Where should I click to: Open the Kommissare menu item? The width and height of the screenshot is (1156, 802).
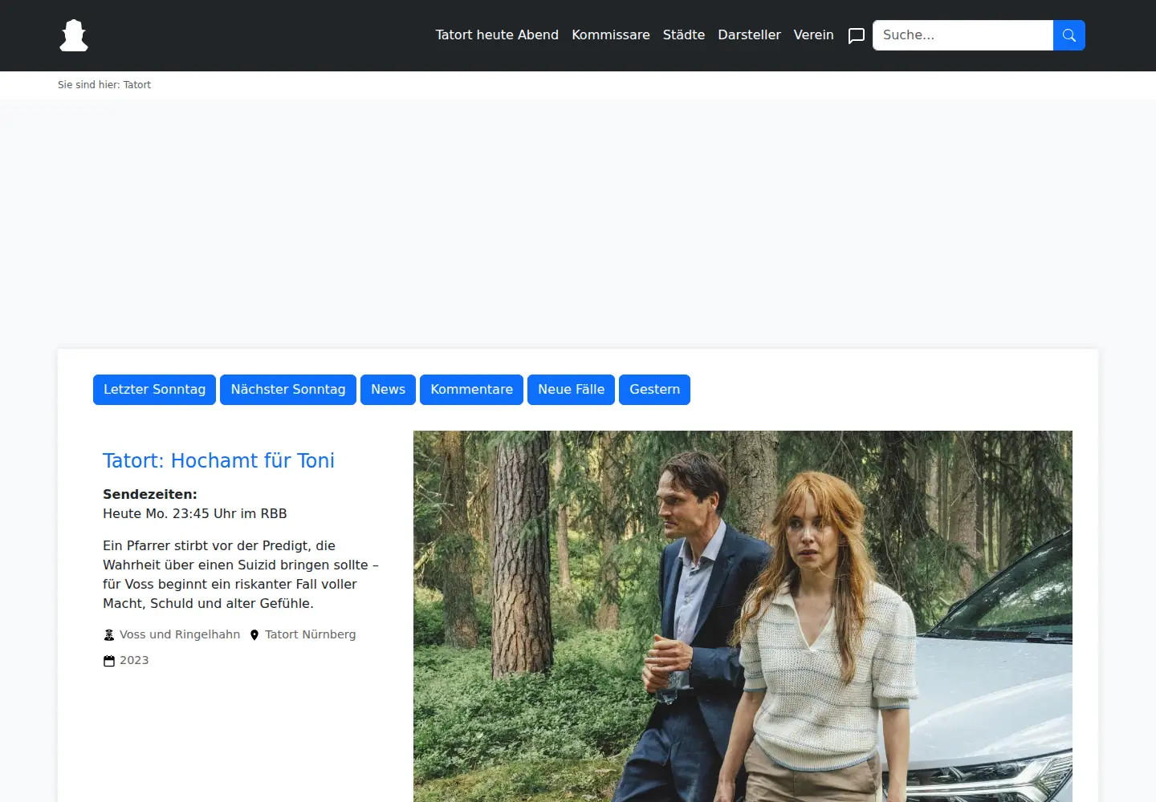tap(611, 34)
